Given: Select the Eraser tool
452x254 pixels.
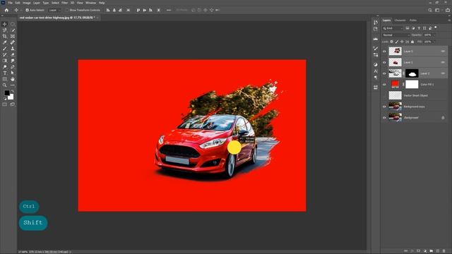Looking at the screenshot, I should click(13, 54).
